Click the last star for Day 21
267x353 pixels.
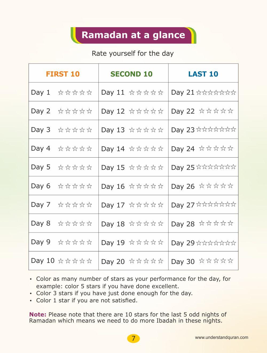coord(234,93)
